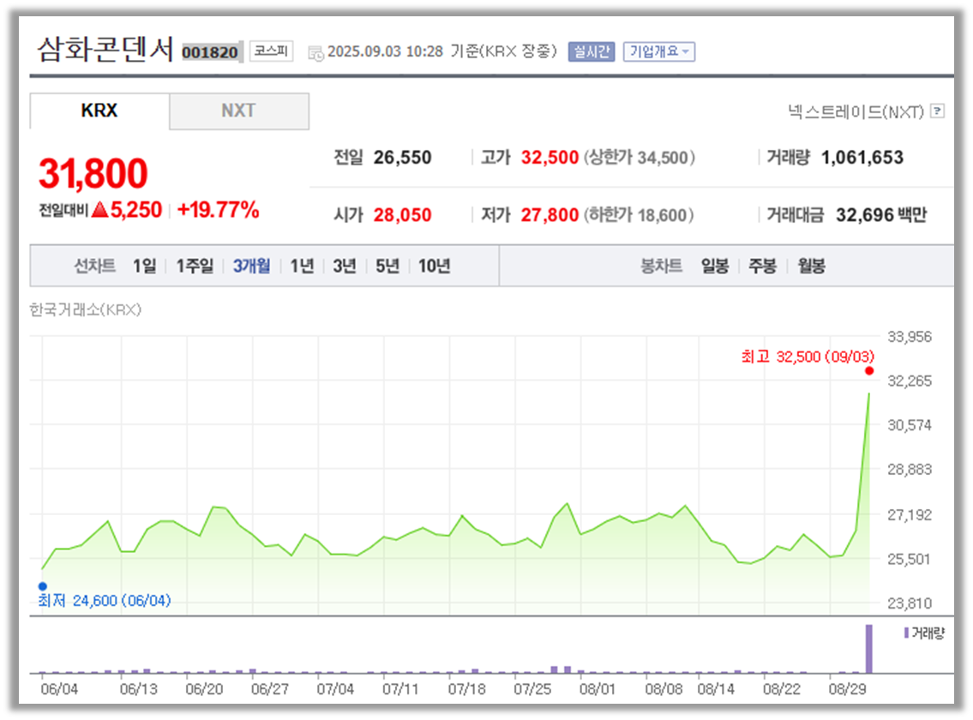Show the 월봉 candlestick chart

tap(812, 267)
